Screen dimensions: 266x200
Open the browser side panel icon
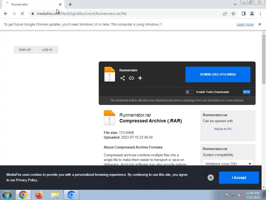point(244,14)
